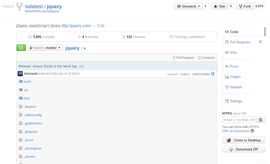The height and width of the screenshot is (164, 270).
Task: Copy the latest commit SHA
Action: 213,74
